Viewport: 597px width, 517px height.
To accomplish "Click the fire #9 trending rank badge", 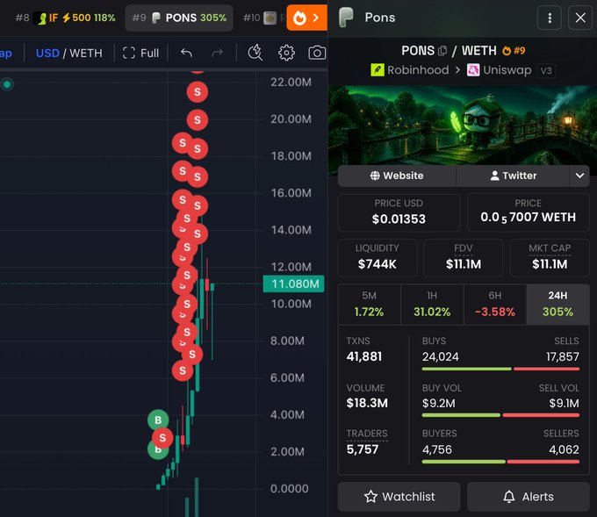I will click(x=514, y=51).
